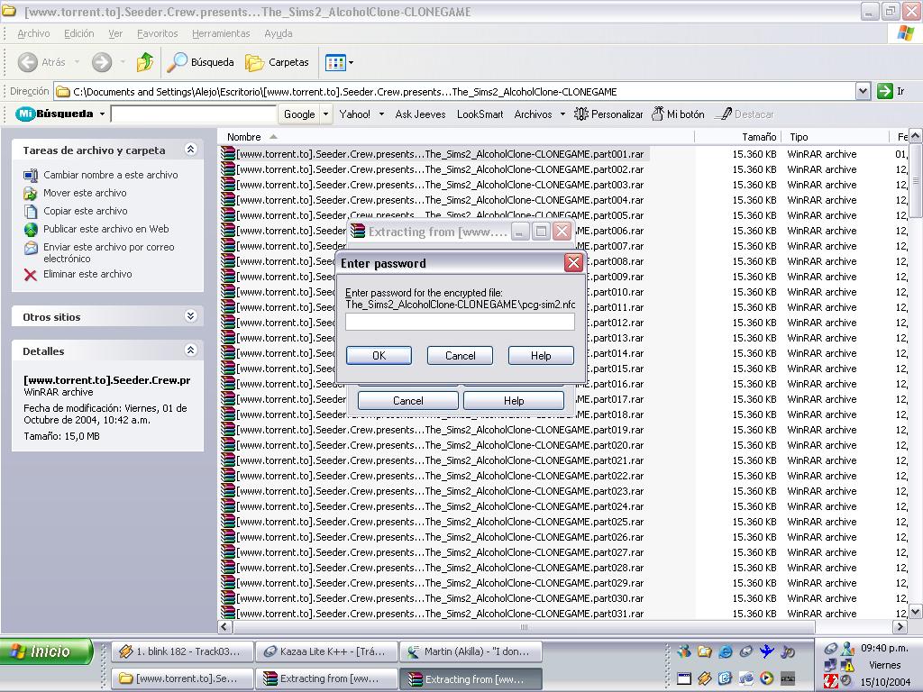Open the Forward history dropdown arrow
Screen dimensions: 923x692
123,62
